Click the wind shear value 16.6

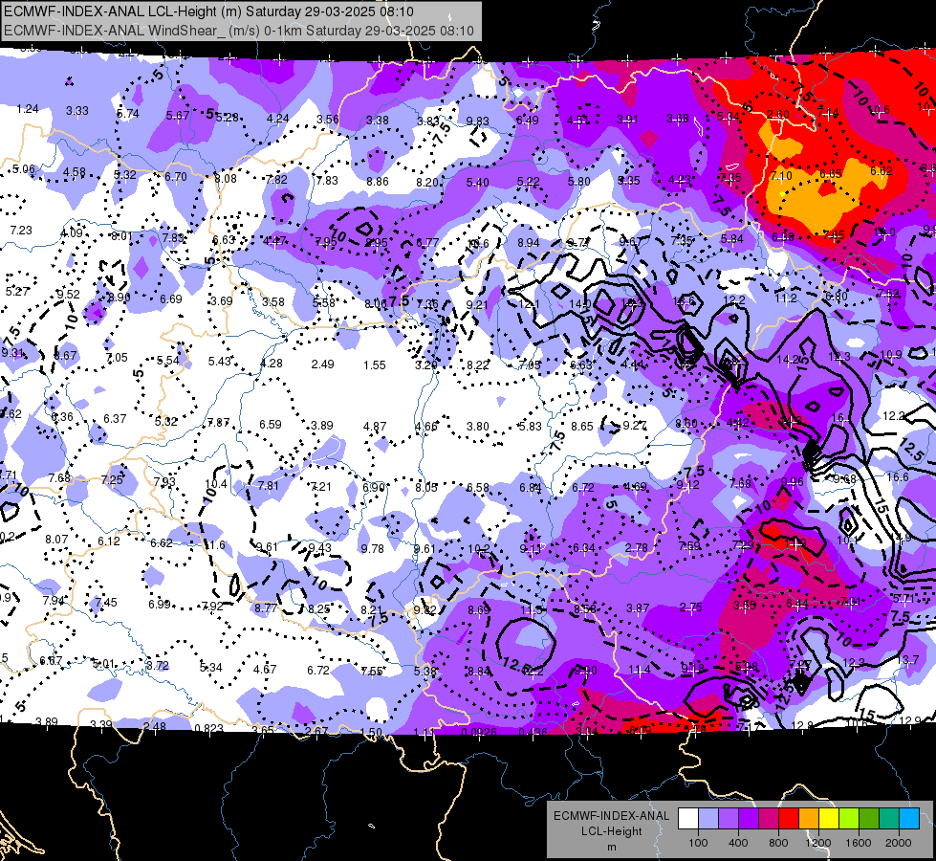[x=898, y=476]
